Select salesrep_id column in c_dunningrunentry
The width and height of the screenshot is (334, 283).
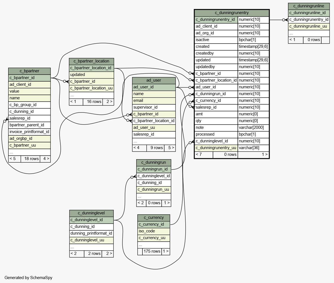216,107
